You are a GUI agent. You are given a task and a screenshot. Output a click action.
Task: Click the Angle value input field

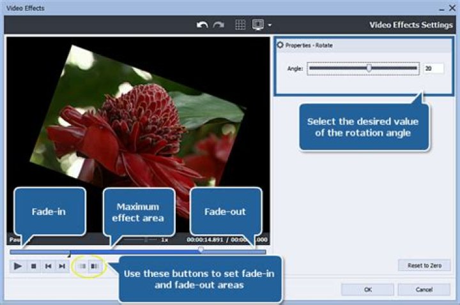click(x=433, y=68)
